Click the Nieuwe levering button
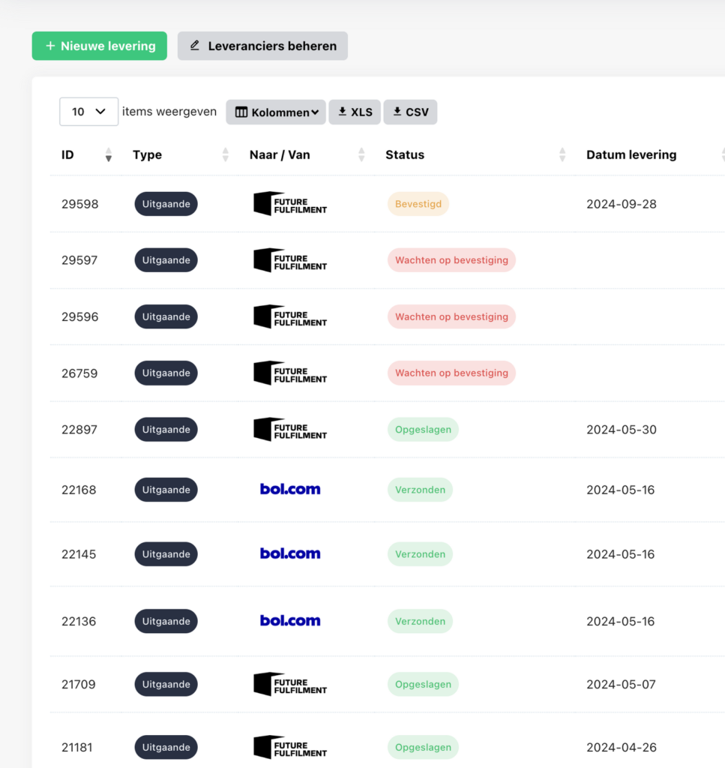The image size is (725, 768). [99, 46]
